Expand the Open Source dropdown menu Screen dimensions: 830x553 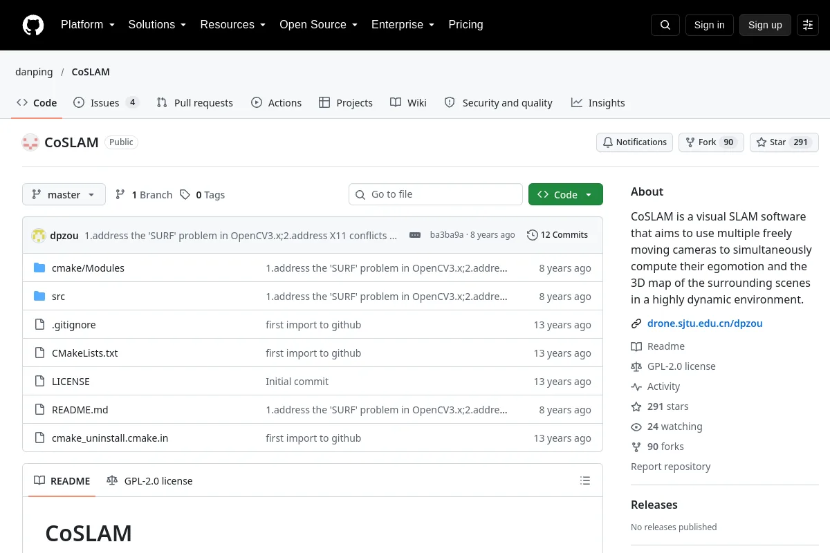pos(319,25)
